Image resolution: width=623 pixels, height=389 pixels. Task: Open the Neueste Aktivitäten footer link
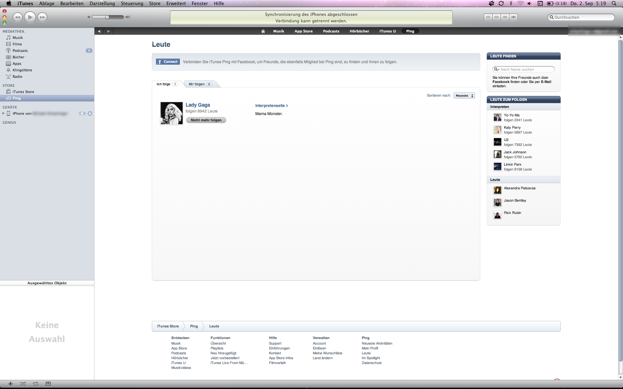377,343
